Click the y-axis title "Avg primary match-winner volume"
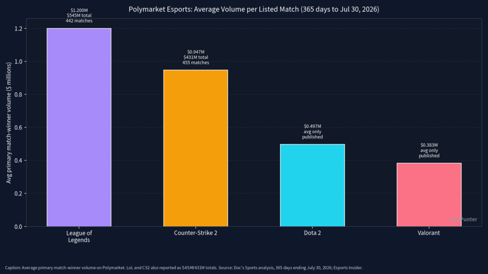 click(x=9, y=123)
